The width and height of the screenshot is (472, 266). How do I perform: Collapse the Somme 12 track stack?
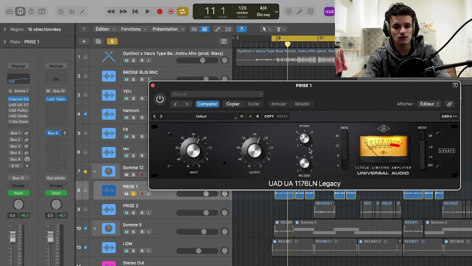[x=94, y=171]
